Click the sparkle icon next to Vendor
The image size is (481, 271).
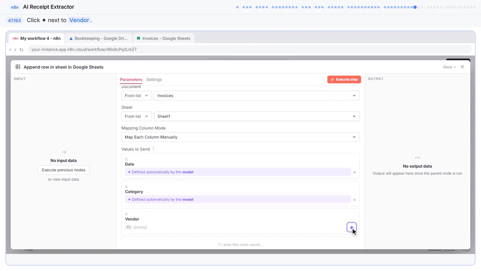pyautogui.click(x=352, y=227)
